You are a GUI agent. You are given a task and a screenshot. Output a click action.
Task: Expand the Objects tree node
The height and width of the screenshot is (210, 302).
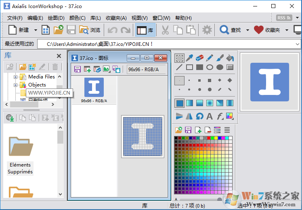(x=16, y=85)
